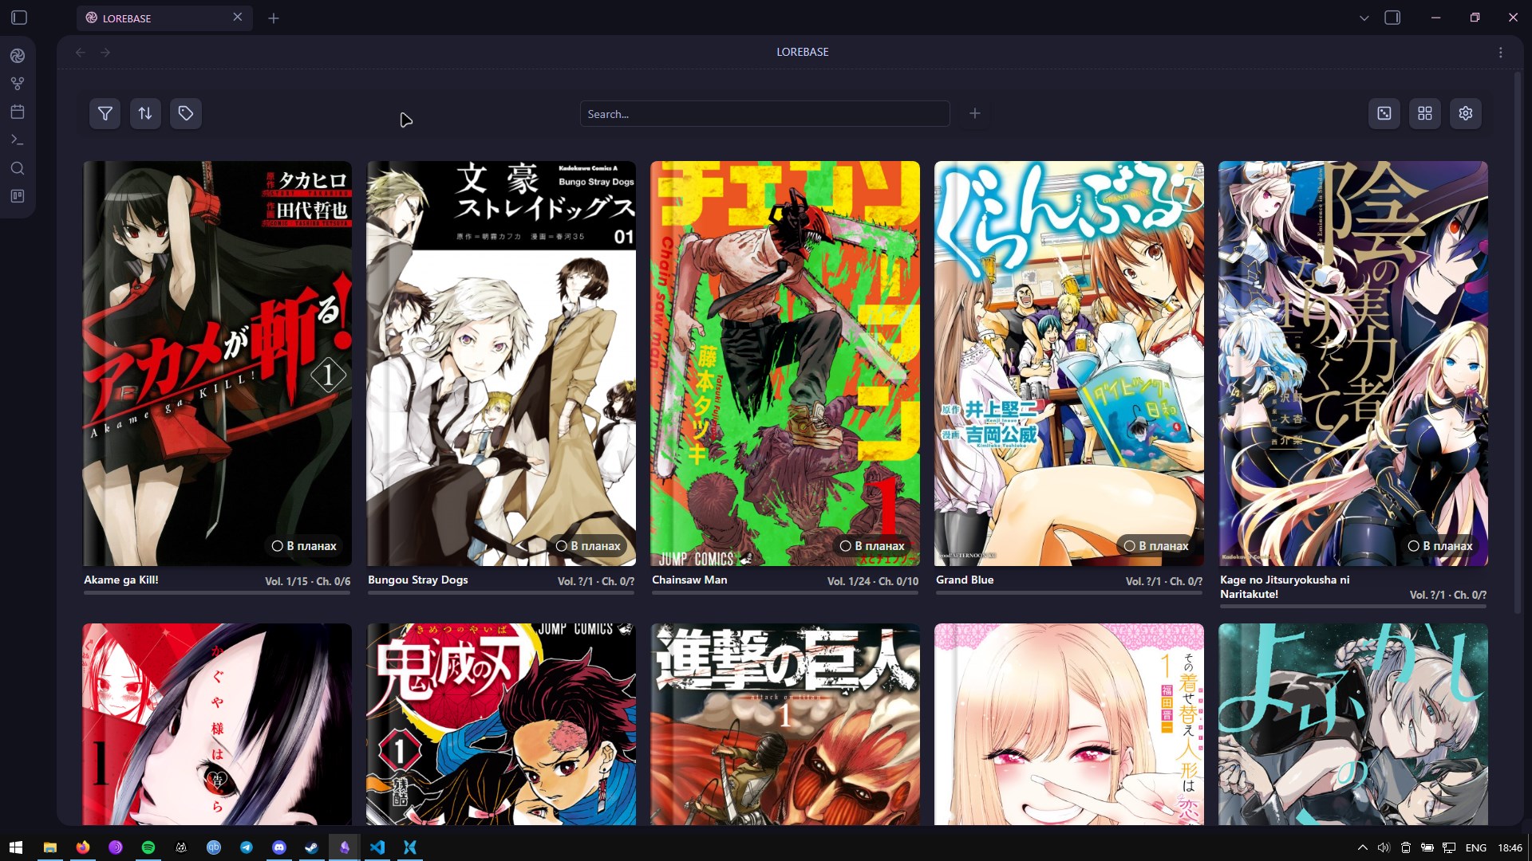
Task: Toggle the right sidebar panel icon
Action: pos(1392,18)
